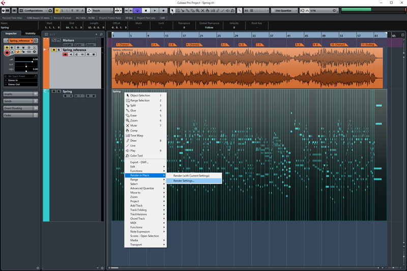Toggle Monitor on the Spring_reference track
The width and height of the screenshot is (407, 271).
pos(71,54)
